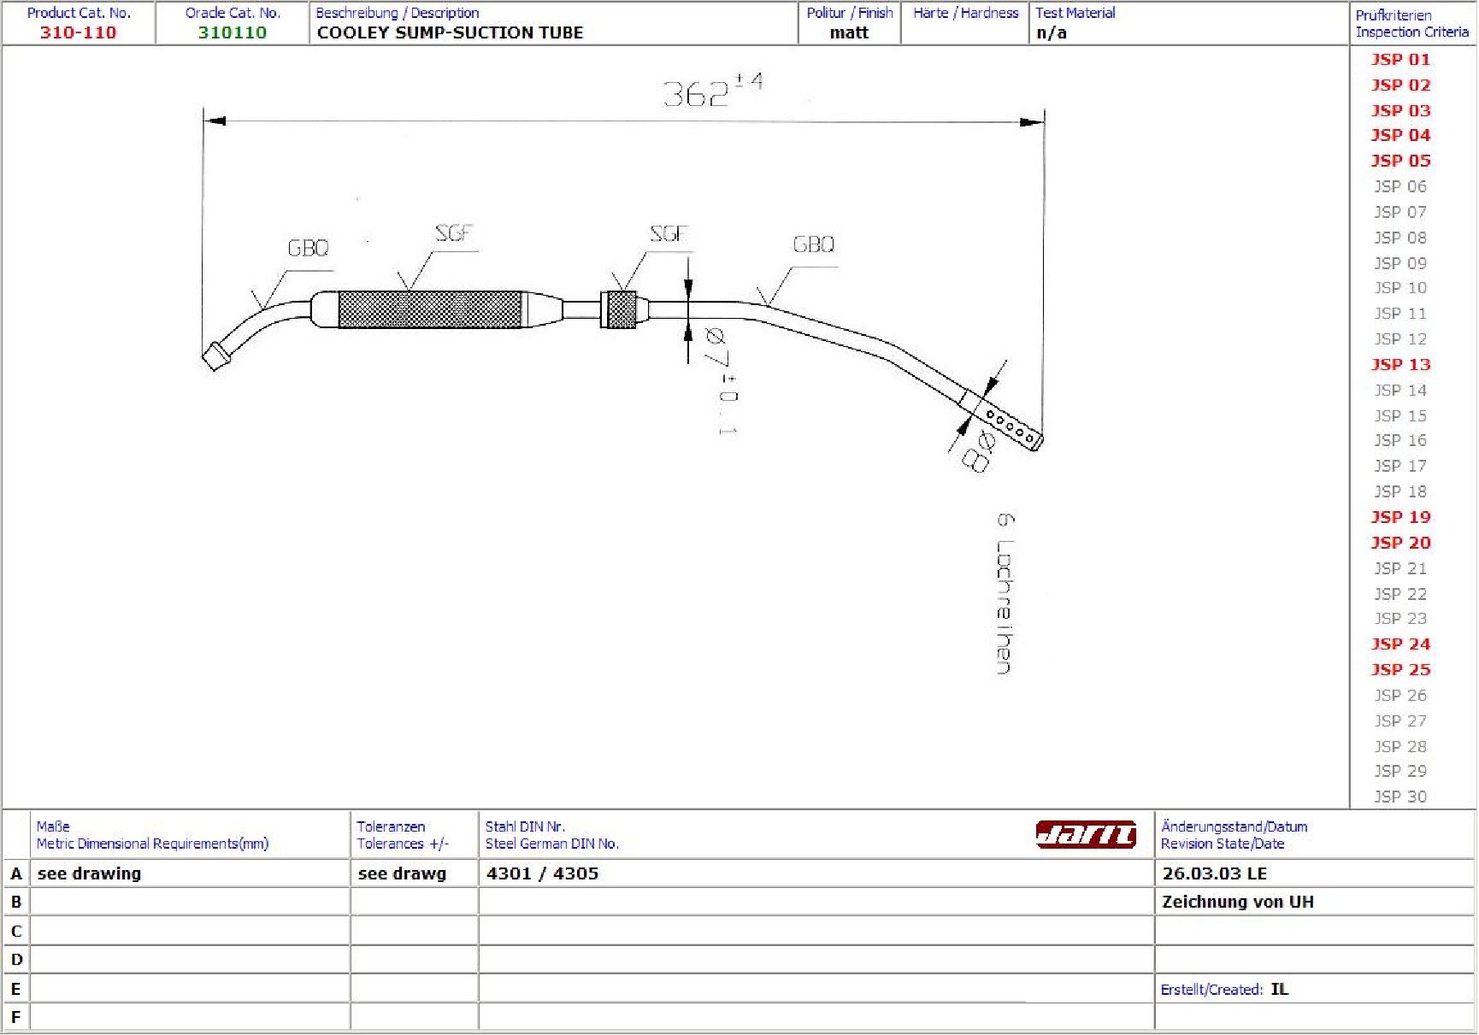Click JSP 25 in the Inspection Criteria list
Screen dimensions: 1479x1035
point(1399,670)
